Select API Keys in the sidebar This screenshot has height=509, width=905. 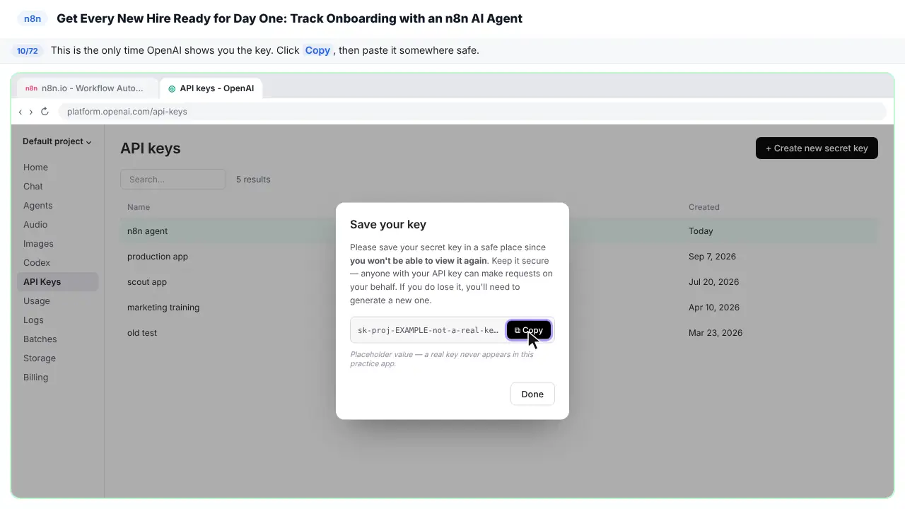[x=57, y=282]
